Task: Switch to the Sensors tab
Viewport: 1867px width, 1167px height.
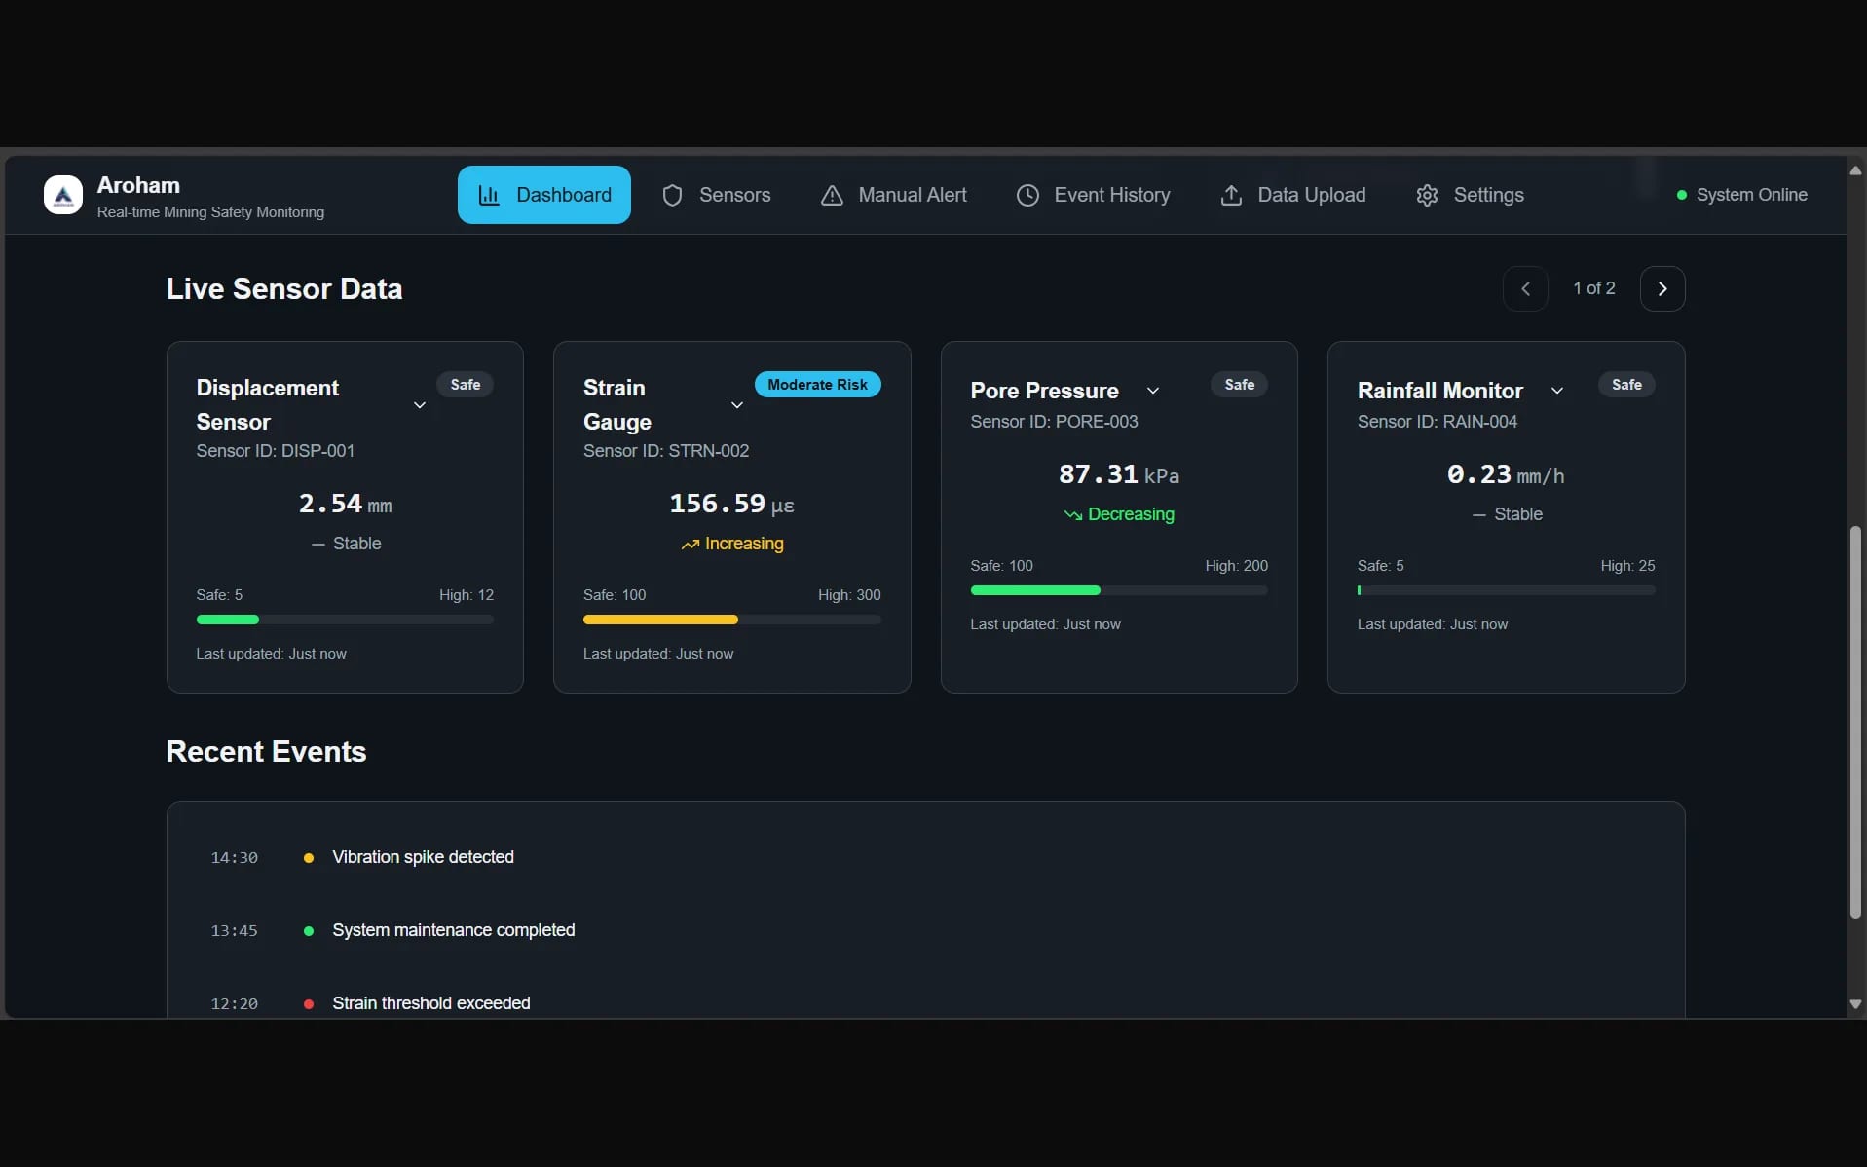Action: 716,195
